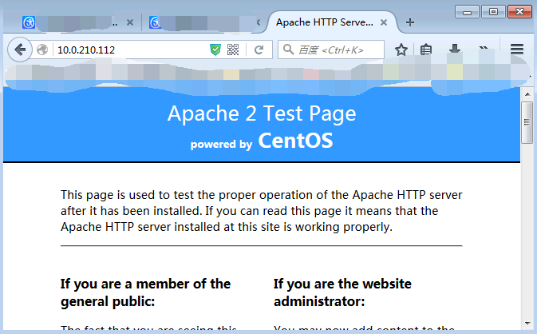Minimize the browser window
The width and height of the screenshot is (537, 334).
coord(467,12)
